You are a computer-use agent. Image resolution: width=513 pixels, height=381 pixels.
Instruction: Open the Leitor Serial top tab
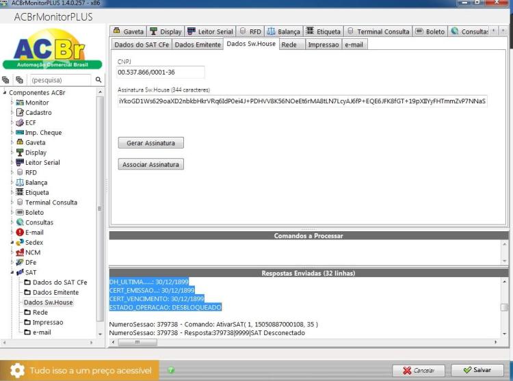coord(210,31)
